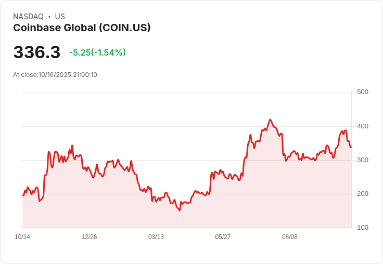This screenshot has height=264, width=383.
Task: Click the At close timestamp text
Action: point(55,75)
